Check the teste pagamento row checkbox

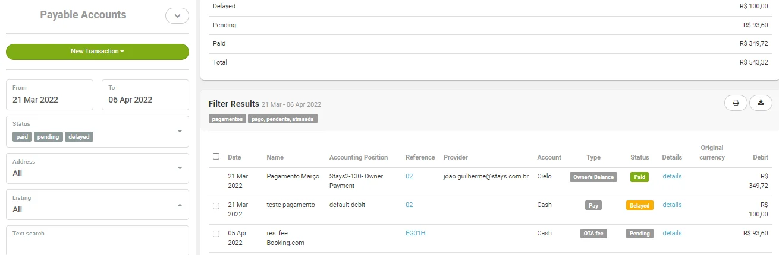[216, 206]
